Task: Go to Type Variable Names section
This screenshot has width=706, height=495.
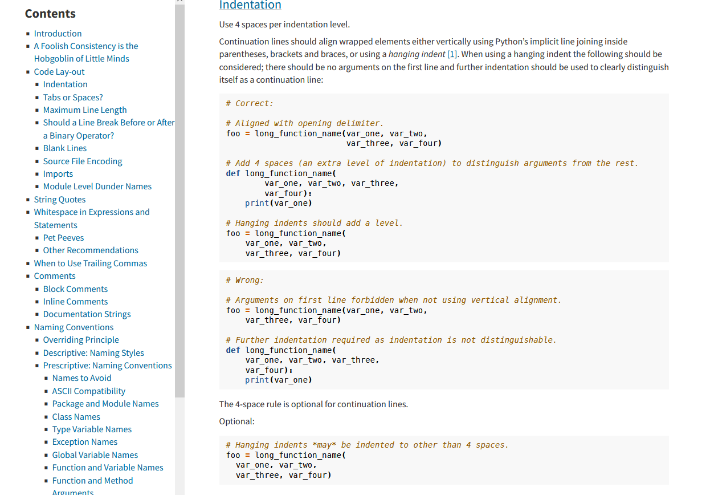Action: coord(92,429)
